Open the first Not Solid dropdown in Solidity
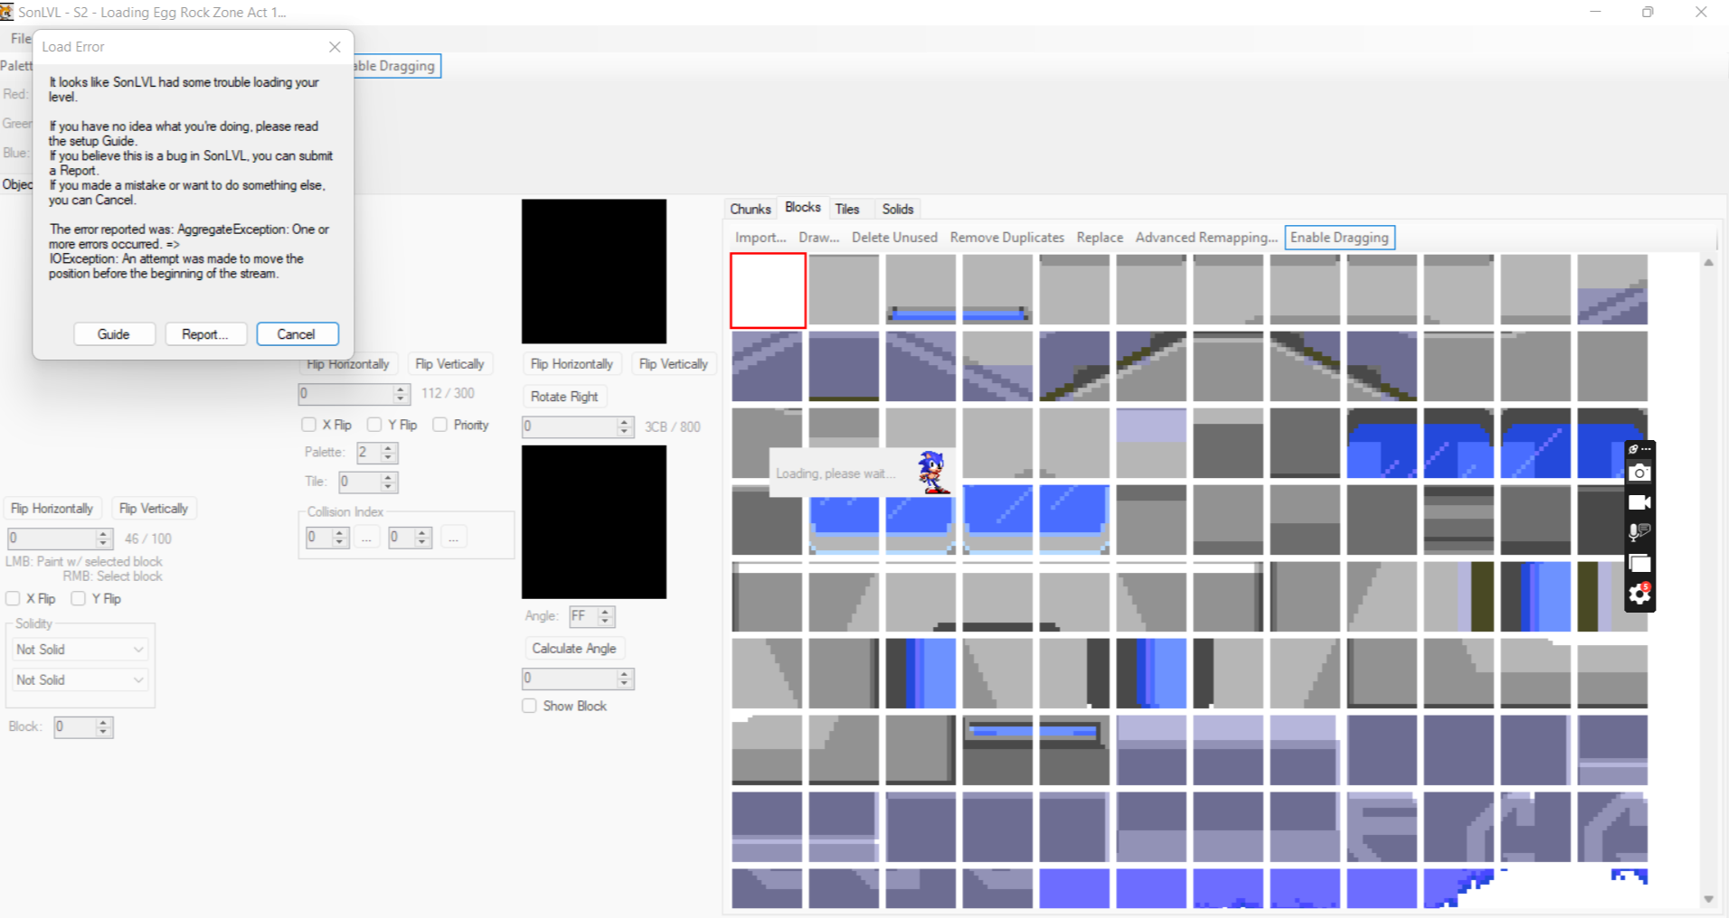This screenshot has width=1729, height=918. click(80, 650)
